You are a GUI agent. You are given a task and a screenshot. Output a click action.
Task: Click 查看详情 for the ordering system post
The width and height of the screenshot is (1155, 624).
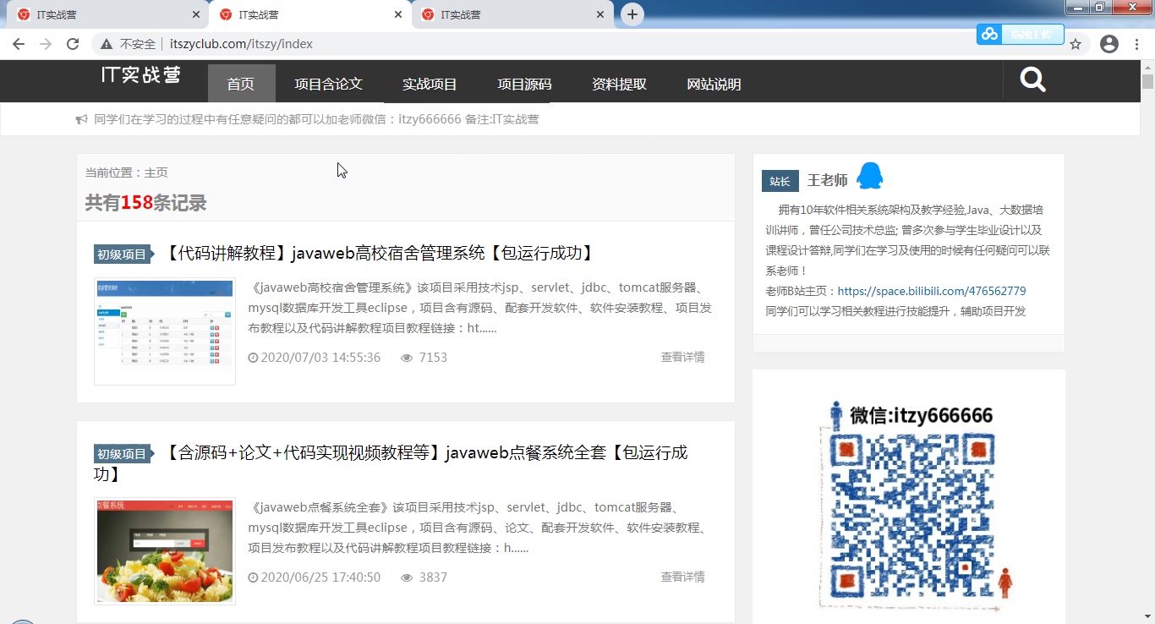(x=682, y=577)
